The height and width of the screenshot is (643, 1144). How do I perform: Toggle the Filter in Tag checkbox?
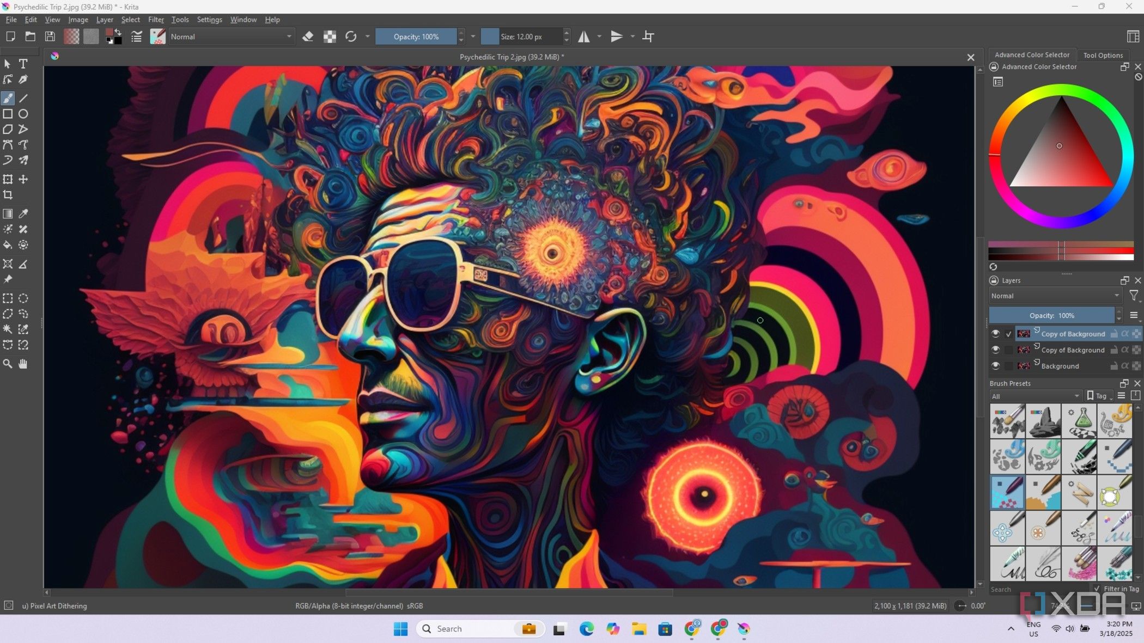(1097, 589)
